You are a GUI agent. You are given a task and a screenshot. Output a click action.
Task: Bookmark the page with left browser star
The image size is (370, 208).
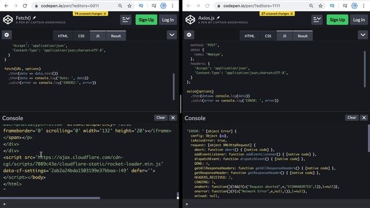tap(129, 6)
